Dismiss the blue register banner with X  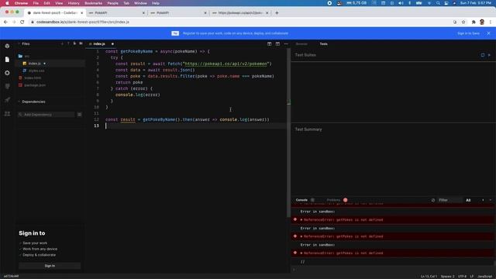[x=488, y=33]
